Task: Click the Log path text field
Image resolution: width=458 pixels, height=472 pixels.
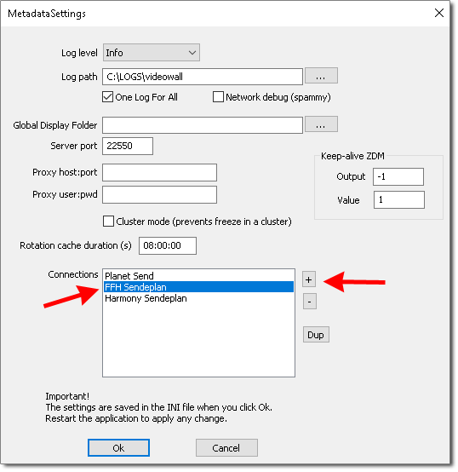Action: tap(203, 77)
